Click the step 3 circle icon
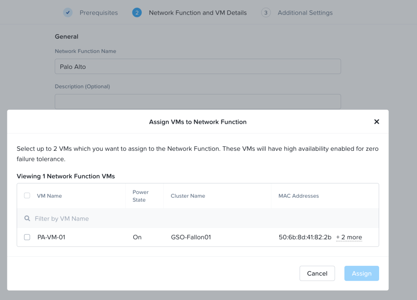This screenshot has height=300, width=417. (266, 13)
